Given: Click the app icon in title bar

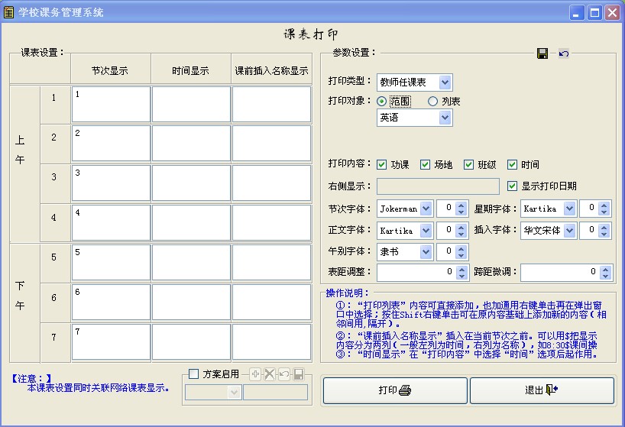Looking at the screenshot, I should tap(8, 12).
